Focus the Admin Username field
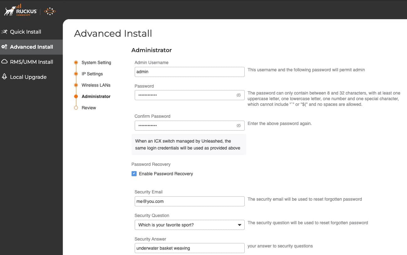 190,72
